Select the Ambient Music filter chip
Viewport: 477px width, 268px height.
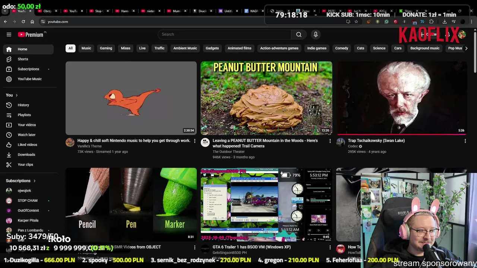(x=185, y=48)
